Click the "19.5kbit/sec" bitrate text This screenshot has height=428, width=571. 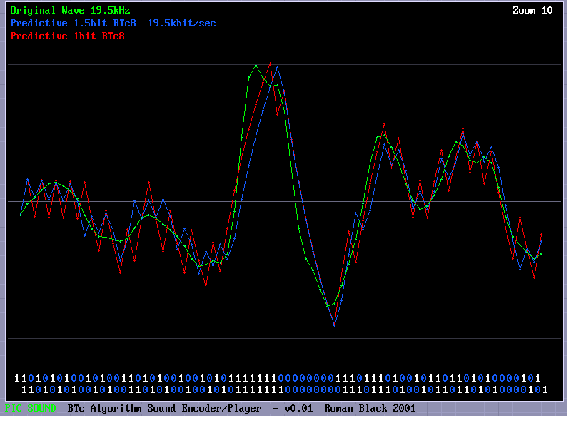pyautogui.click(x=181, y=23)
